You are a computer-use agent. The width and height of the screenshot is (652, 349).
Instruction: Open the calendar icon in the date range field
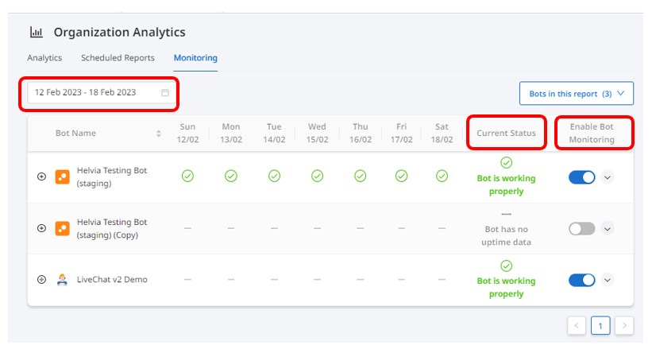(165, 92)
